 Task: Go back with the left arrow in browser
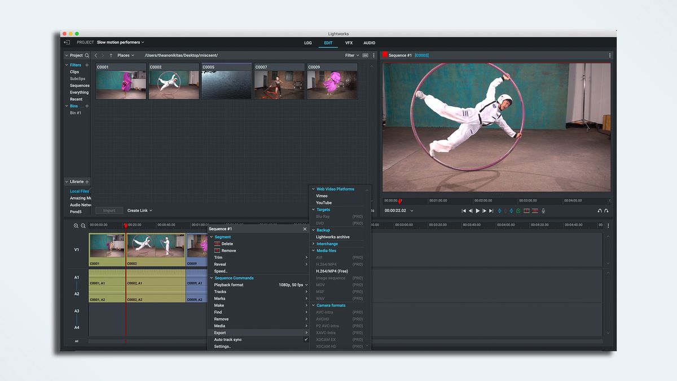tap(96, 55)
